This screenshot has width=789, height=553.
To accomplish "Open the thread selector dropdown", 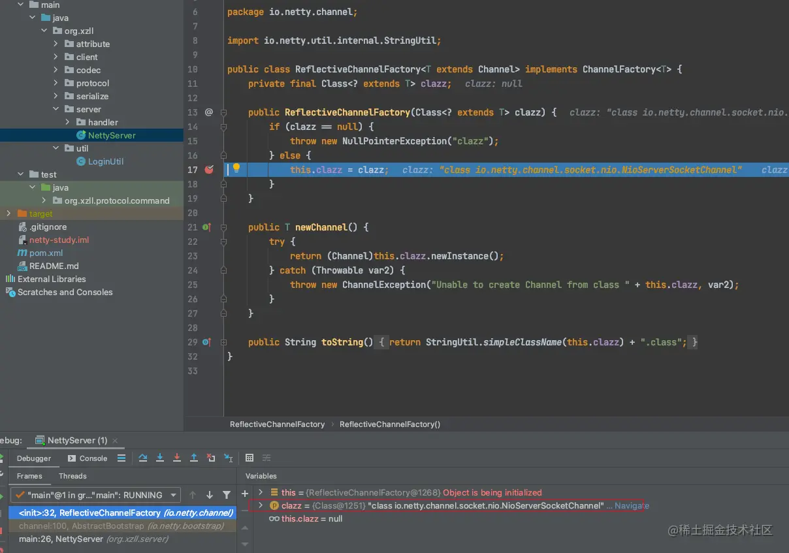I will click(95, 495).
